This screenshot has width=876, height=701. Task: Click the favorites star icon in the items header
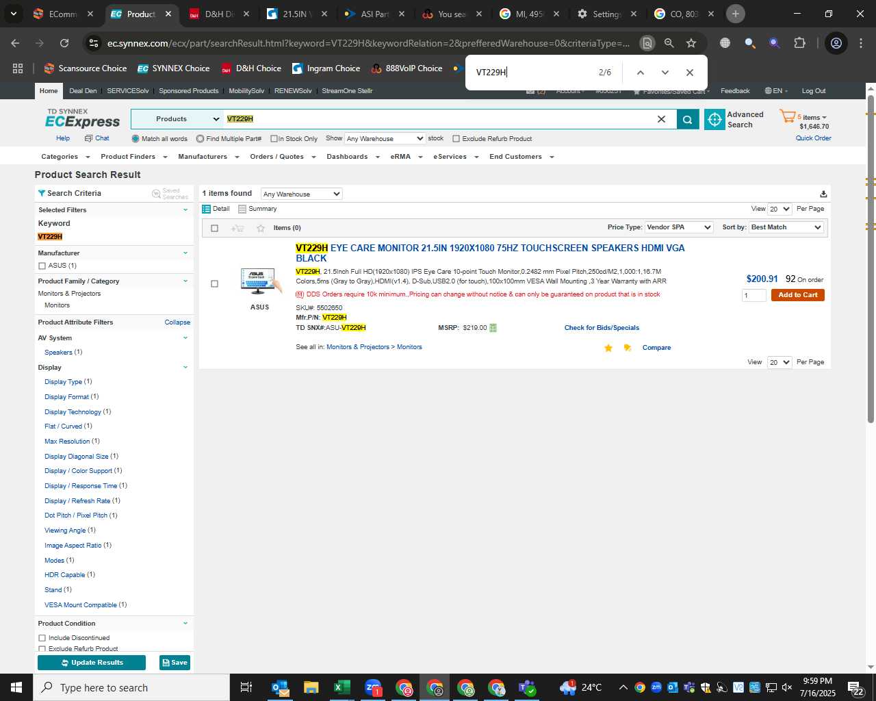[261, 228]
